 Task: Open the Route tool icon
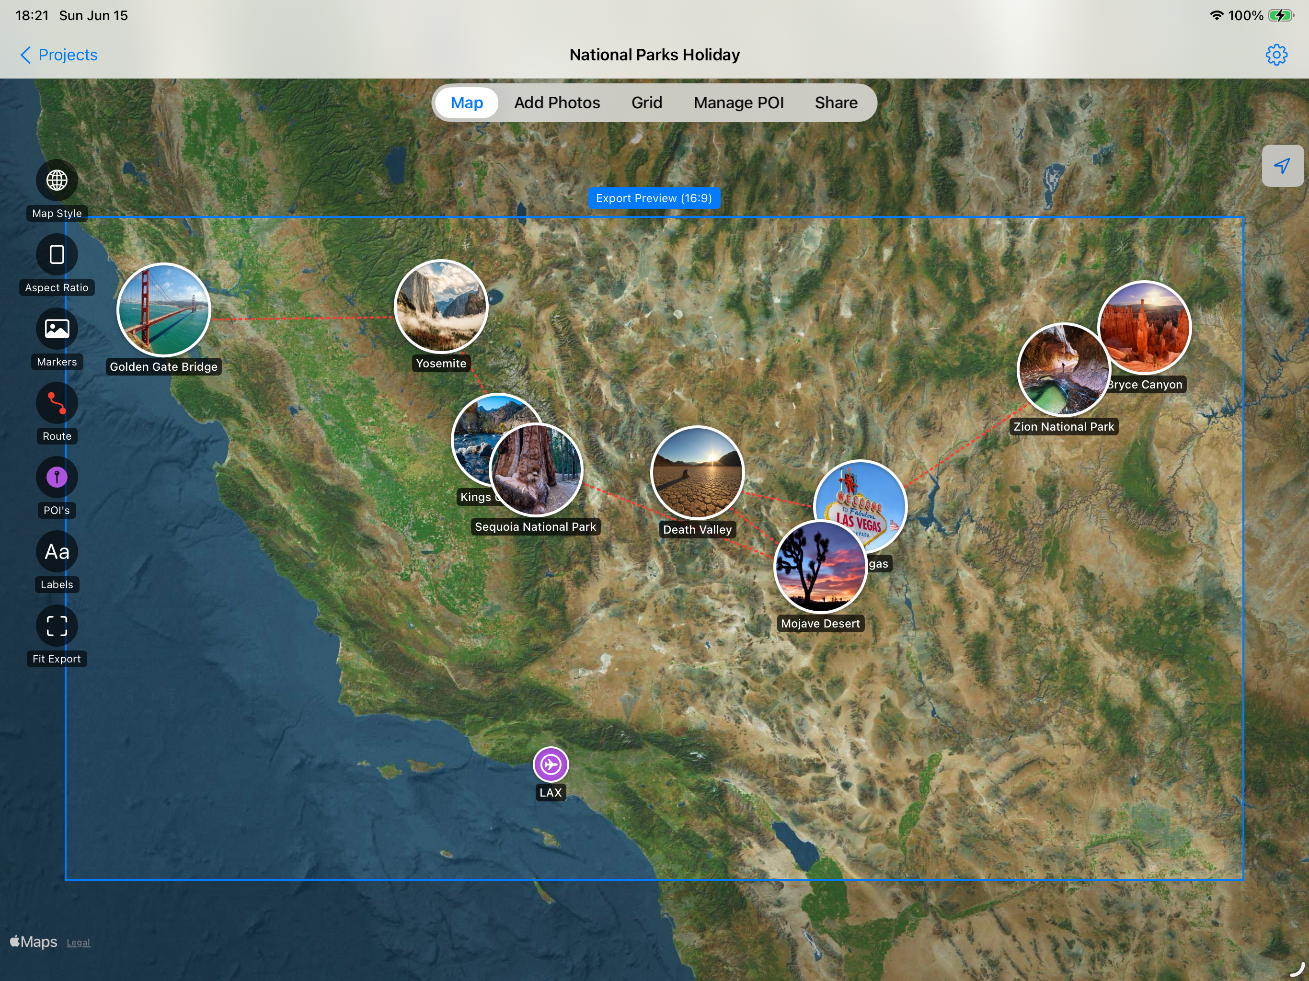57,403
